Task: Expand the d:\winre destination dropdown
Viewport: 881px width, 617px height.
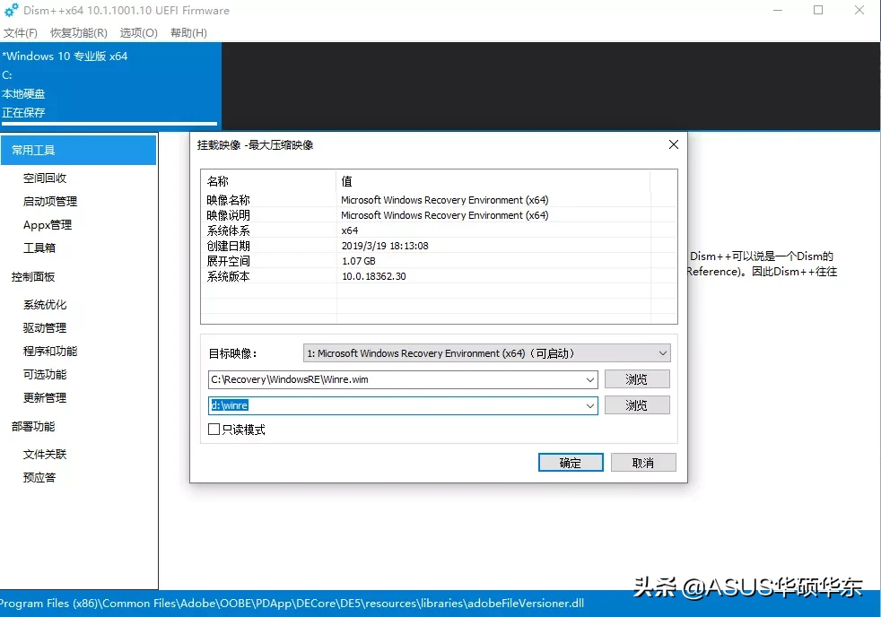Action: coord(591,405)
